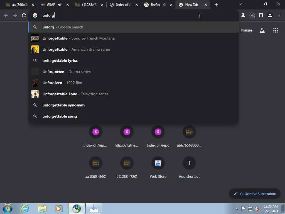285x214 pixels.
Task: Toggle the side panel icon
Action: tap(261, 16)
